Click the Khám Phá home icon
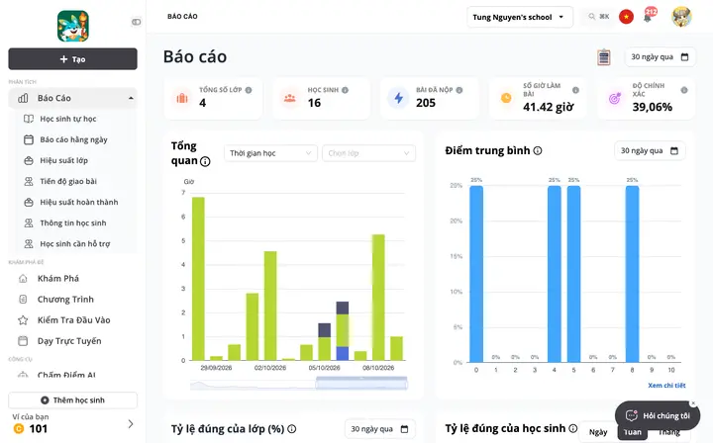713x443 pixels. point(23,279)
